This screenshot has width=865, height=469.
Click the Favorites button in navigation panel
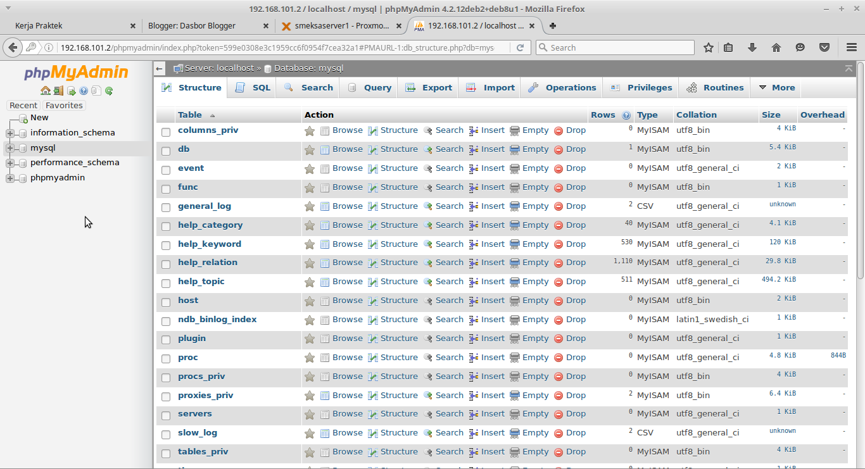pos(64,106)
